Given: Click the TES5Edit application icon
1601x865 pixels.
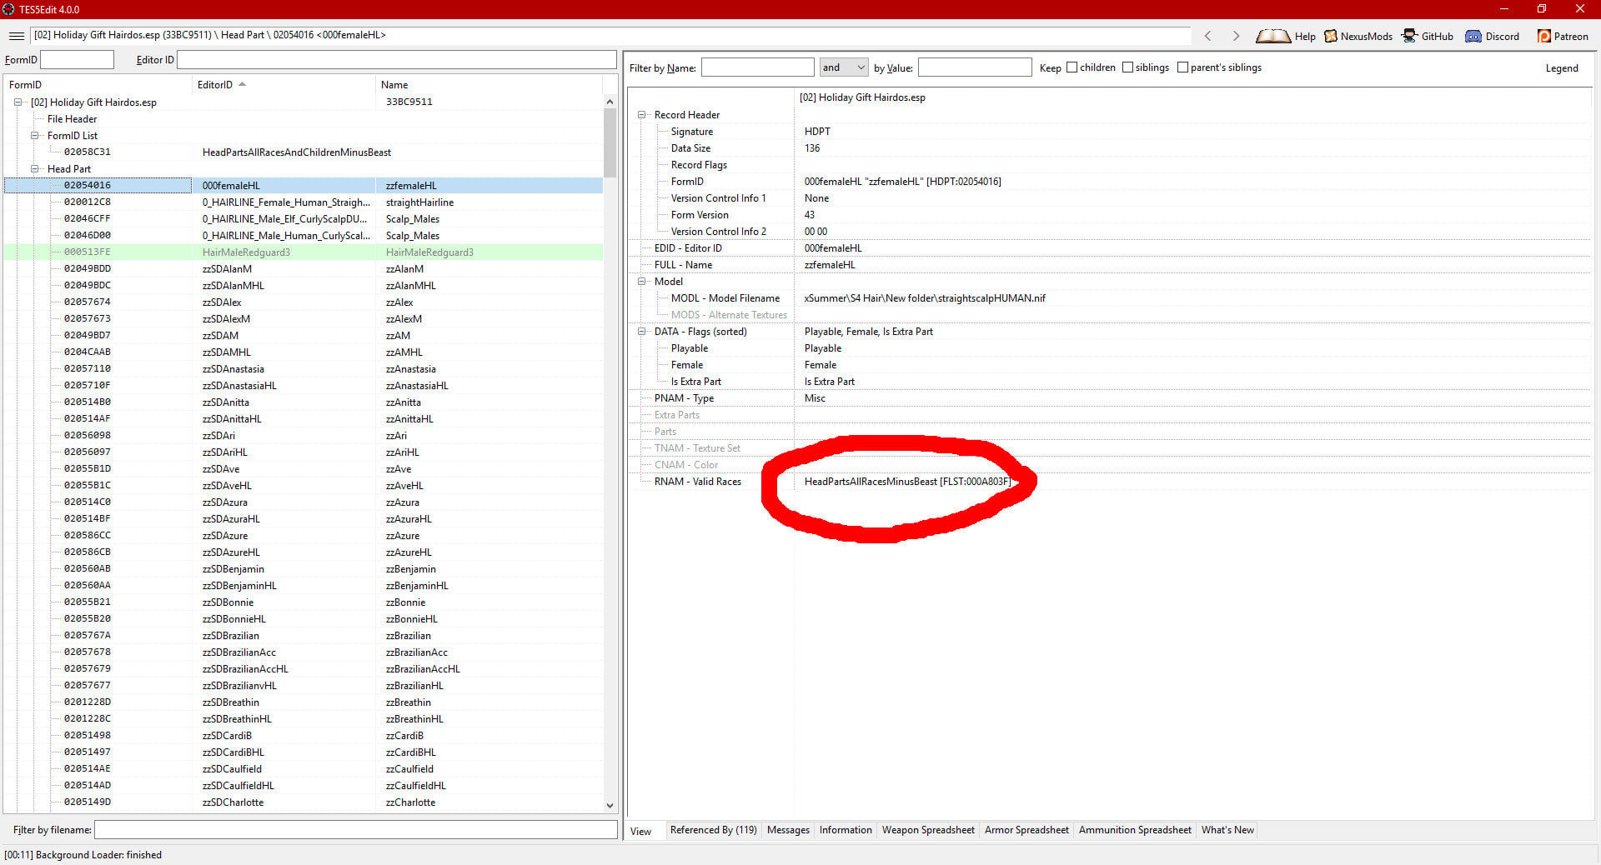Looking at the screenshot, I should coord(8,9).
